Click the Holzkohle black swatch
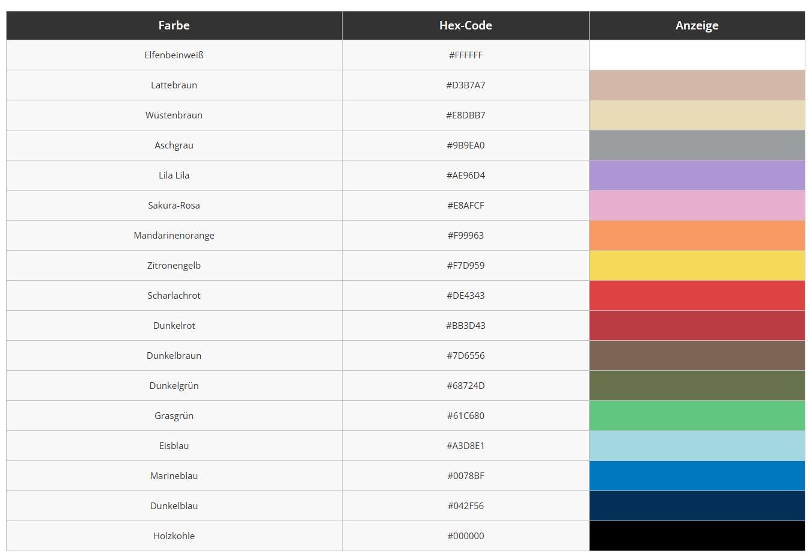This screenshot has height=559, width=812. (x=697, y=536)
